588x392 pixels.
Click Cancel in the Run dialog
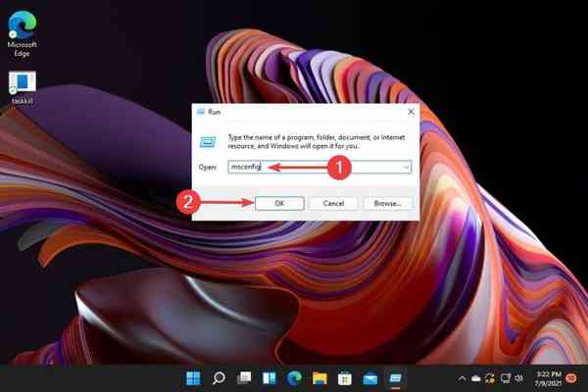click(332, 203)
